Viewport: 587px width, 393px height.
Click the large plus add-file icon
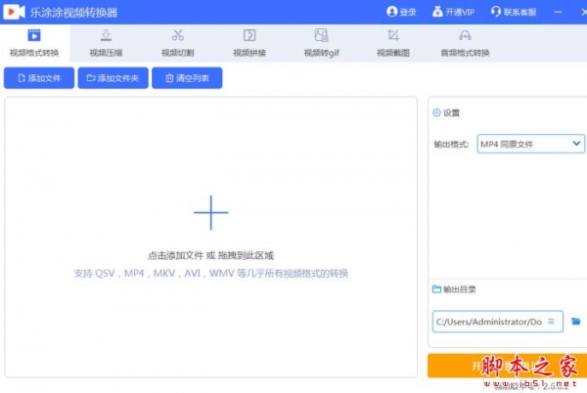[210, 212]
